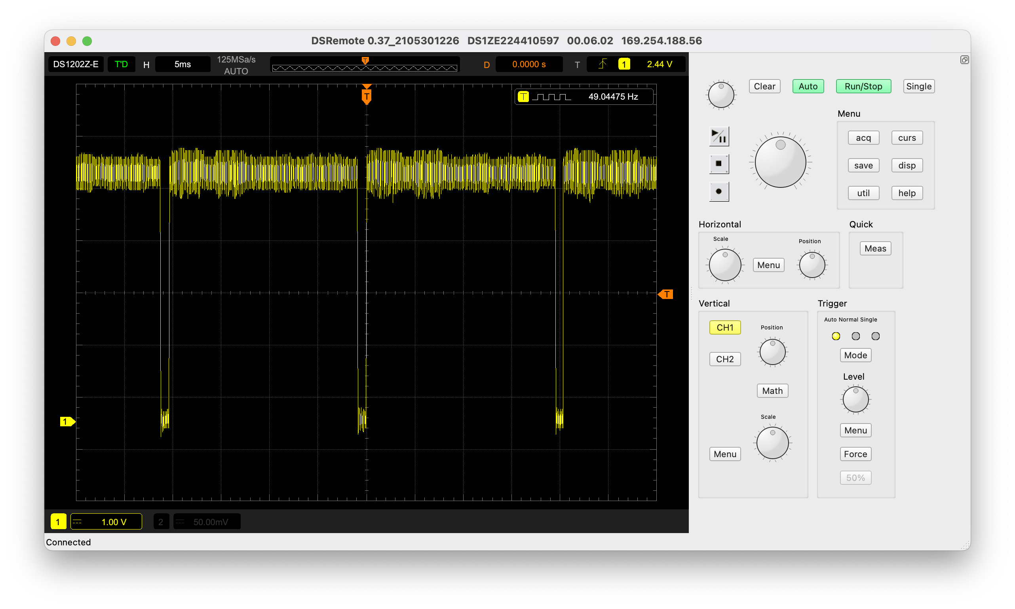Click the rising-edge trigger slope icon

[602, 64]
